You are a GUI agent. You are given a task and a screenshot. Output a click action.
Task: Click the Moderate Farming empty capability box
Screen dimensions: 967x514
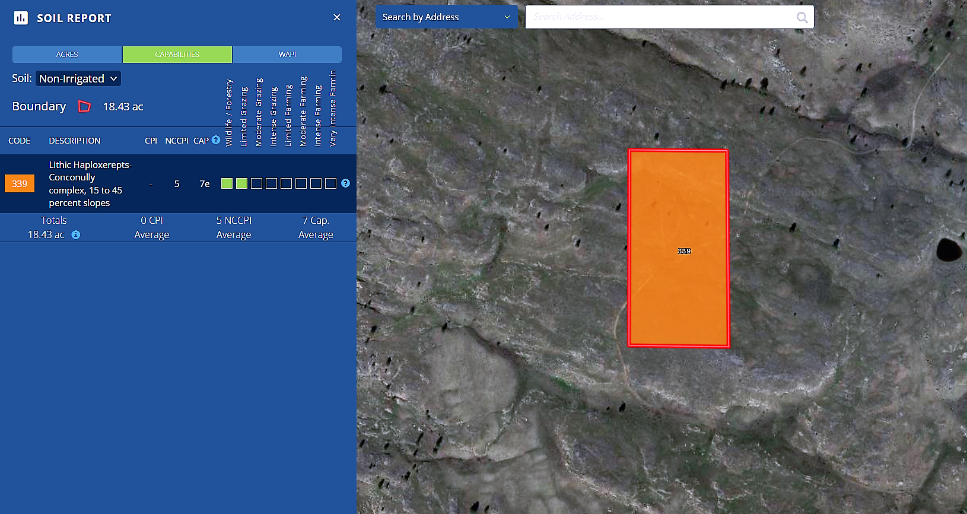[301, 183]
